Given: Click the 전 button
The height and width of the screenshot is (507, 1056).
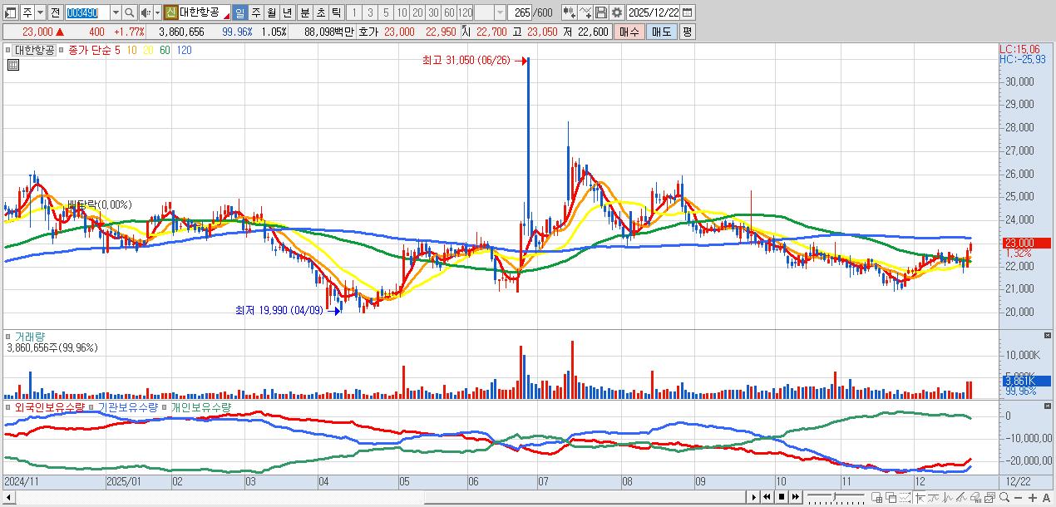Looking at the screenshot, I should [x=54, y=12].
